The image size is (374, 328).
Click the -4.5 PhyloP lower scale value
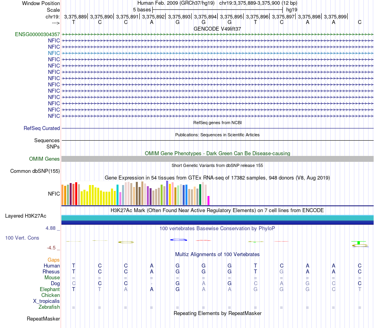51,248
